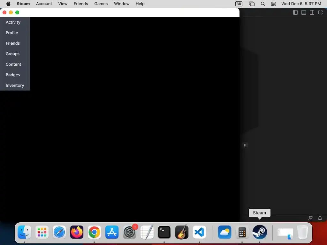The height and width of the screenshot is (245, 327).
Task: Launch Firefox from the Dock
Action: tap(77, 232)
